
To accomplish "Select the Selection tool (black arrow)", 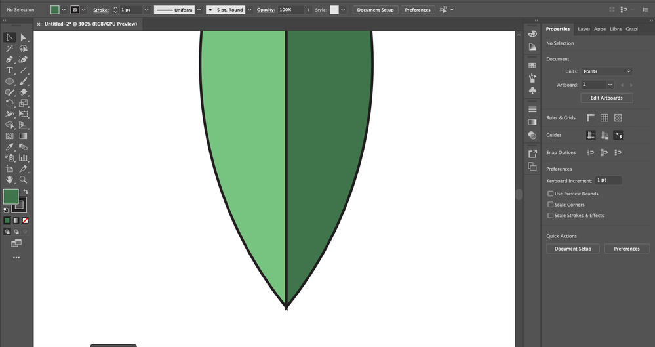I will 9,37.
